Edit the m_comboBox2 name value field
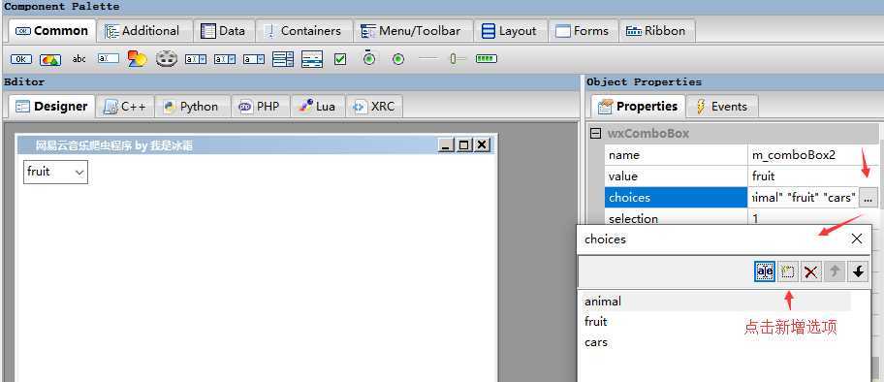Screen dimensions: 884x382 tap(813, 154)
